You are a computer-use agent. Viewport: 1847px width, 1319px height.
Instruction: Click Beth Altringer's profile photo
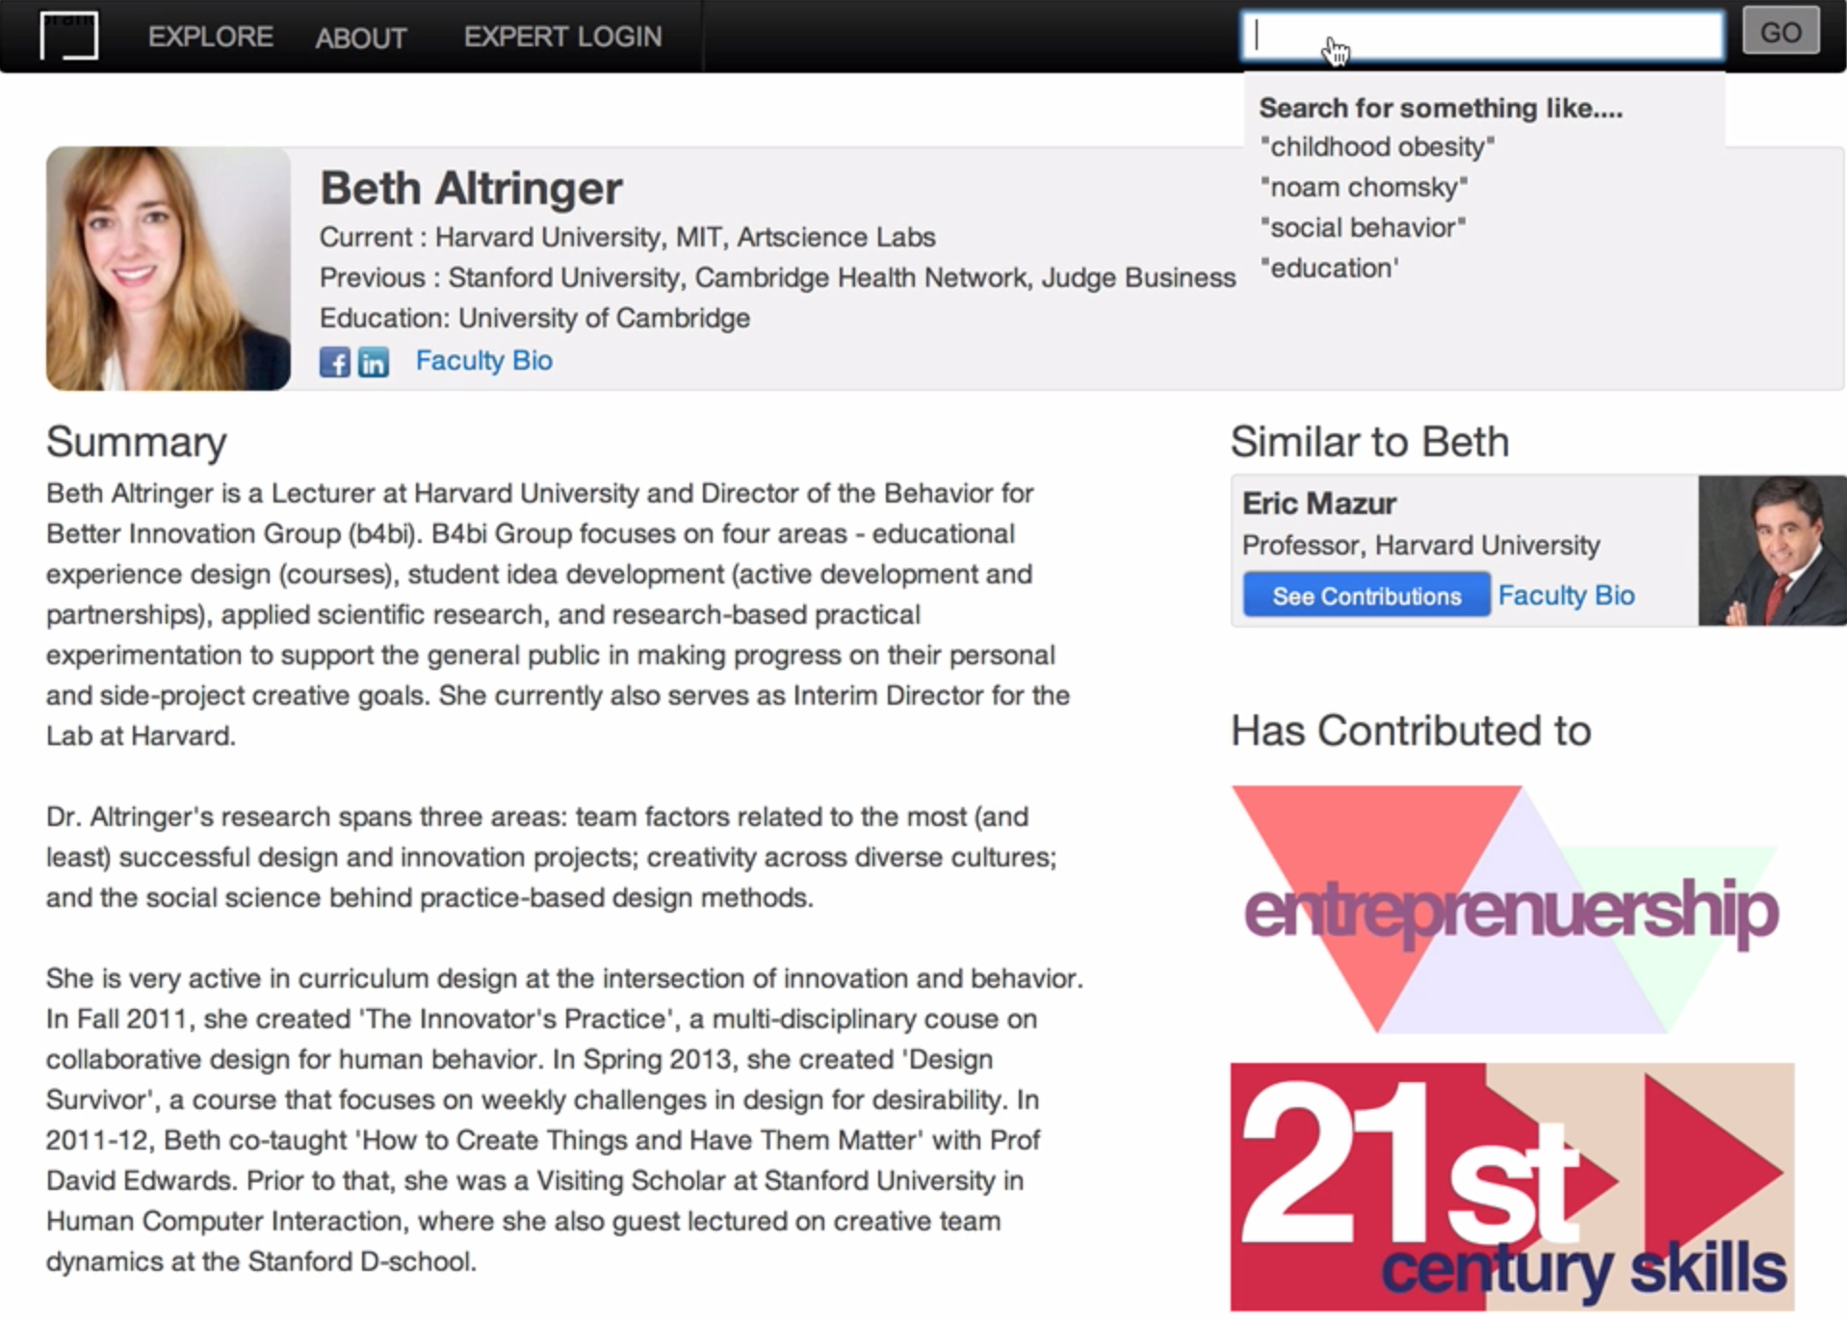pos(169,269)
